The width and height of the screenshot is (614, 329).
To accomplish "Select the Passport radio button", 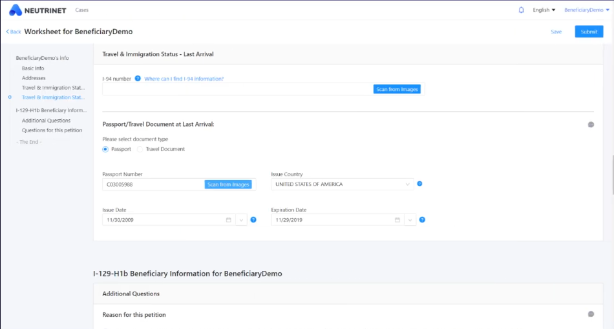I will (x=105, y=149).
